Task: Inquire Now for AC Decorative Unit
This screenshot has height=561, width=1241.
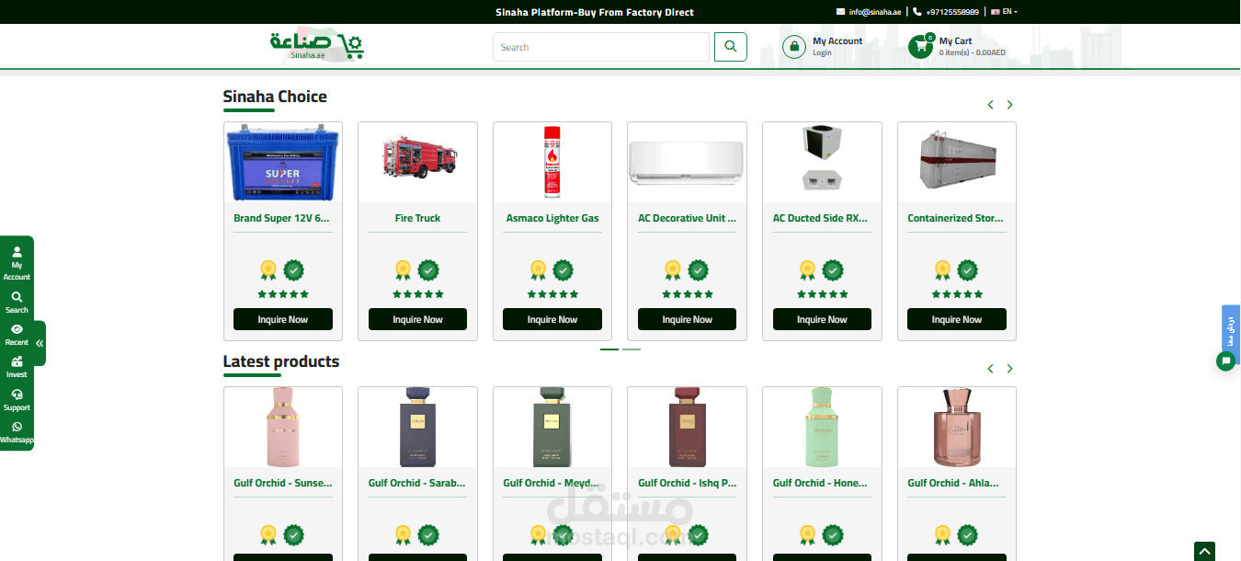Action: (x=688, y=319)
